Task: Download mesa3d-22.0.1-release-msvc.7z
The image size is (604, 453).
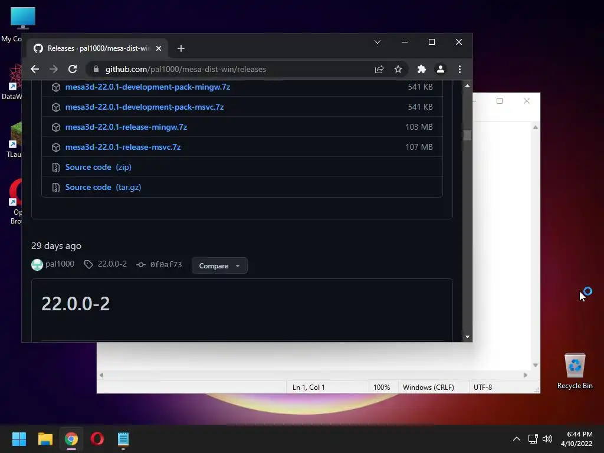Action: point(123,147)
